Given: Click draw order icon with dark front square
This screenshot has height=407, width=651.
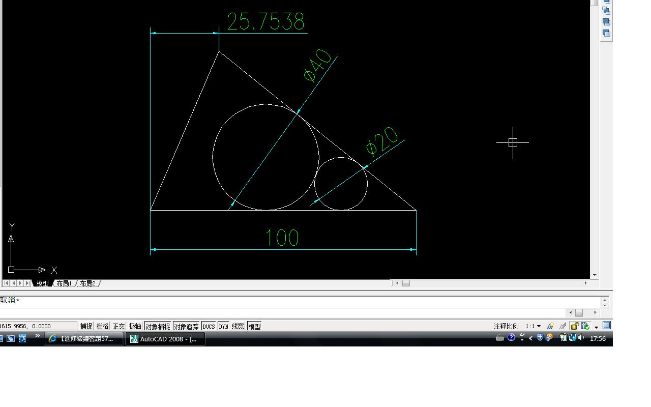Looking at the screenshot, I should tap(606, 22).
